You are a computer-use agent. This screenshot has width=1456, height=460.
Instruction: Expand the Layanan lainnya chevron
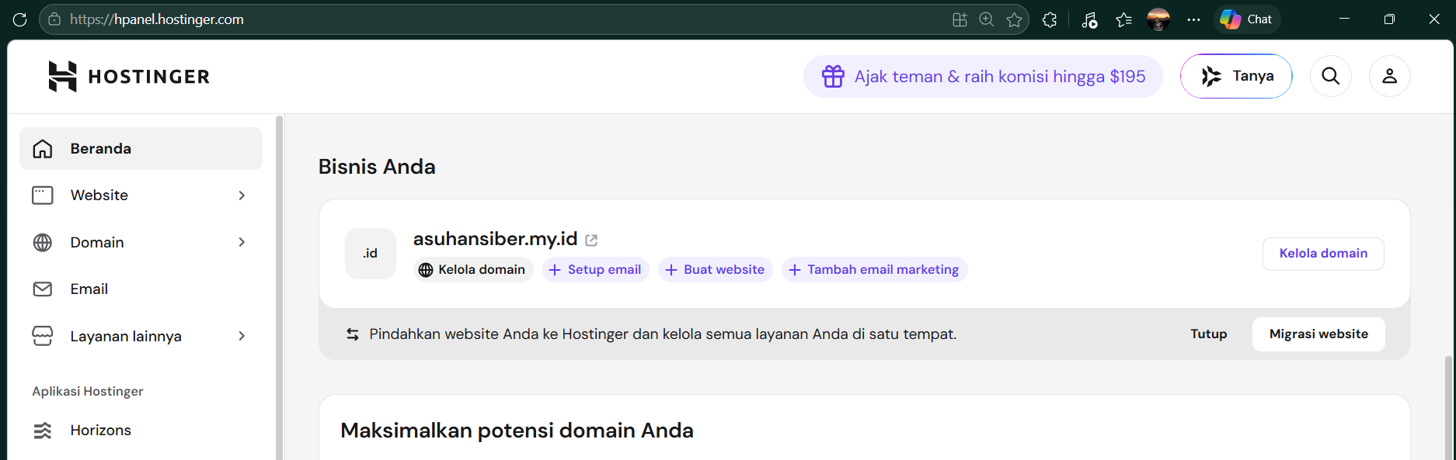pyautogui.click(x=242, y=336)
